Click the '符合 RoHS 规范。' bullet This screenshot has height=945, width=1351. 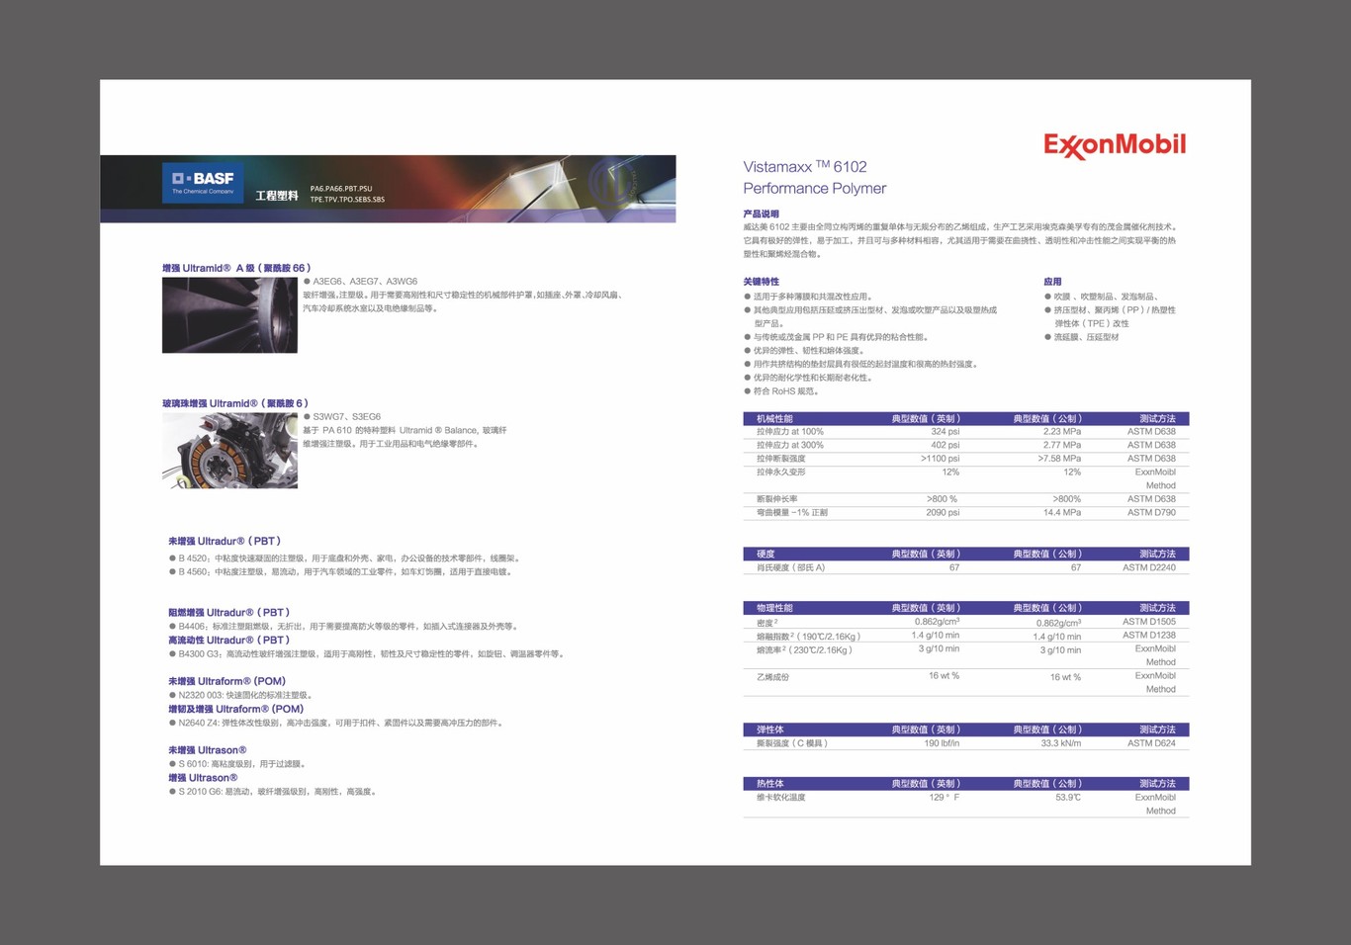click(781, 392)
